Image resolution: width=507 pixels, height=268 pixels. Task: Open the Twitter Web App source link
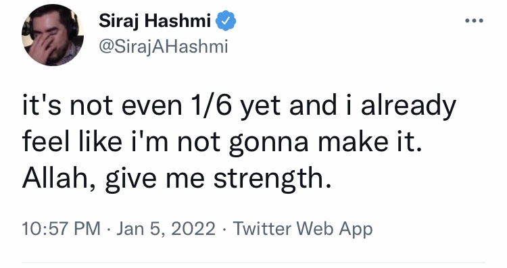pos(303,229)
